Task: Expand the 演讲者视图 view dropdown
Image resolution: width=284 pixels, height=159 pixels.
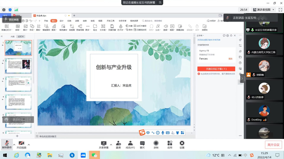Action: (x=263, y=10)
